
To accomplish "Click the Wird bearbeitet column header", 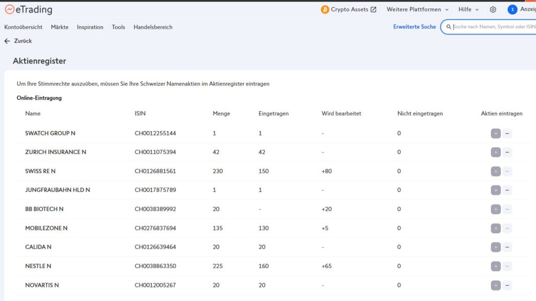I will [x=341, y=113].
